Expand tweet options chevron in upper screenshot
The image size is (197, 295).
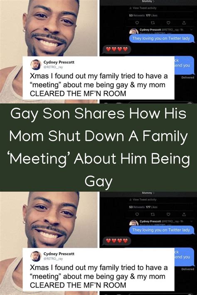click(192, 30)
